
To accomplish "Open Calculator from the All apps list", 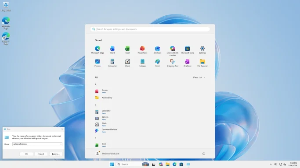I will click(x=103, y=112).
